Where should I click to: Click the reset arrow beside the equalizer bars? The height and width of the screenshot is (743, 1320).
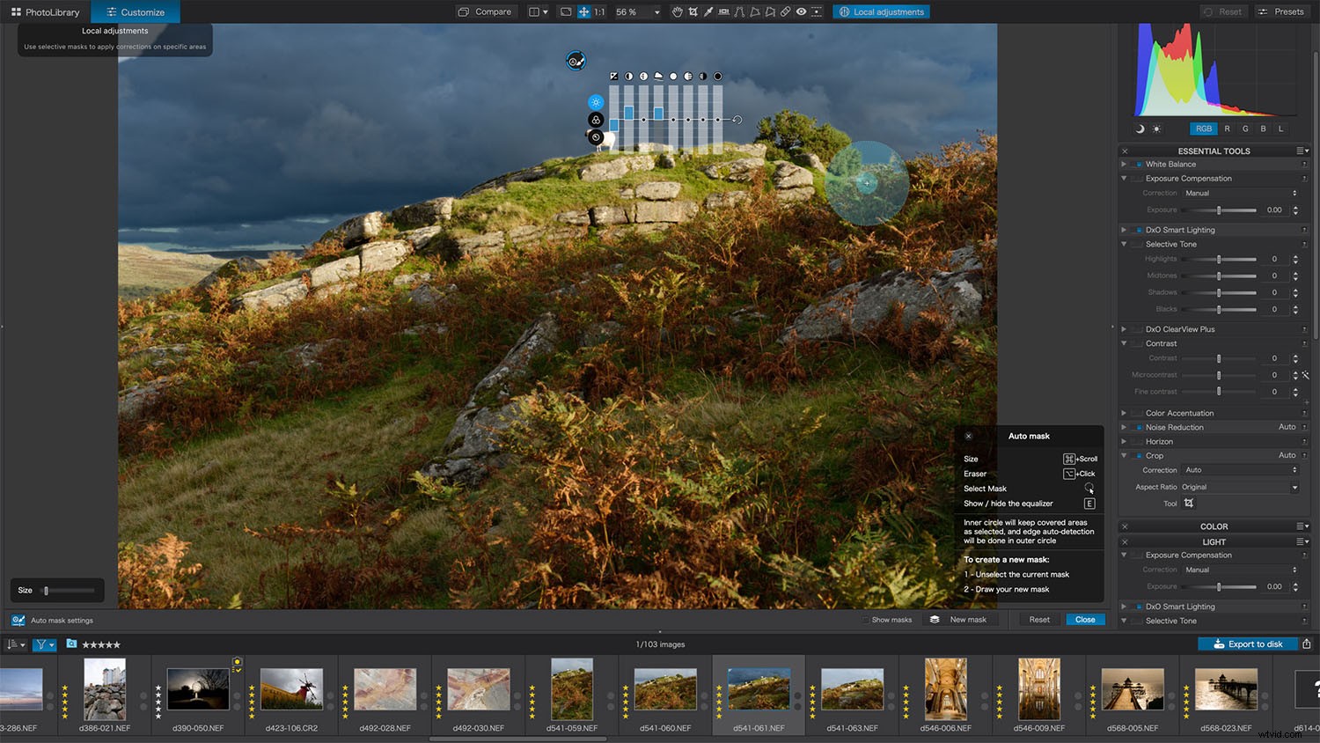click(737, 119)
